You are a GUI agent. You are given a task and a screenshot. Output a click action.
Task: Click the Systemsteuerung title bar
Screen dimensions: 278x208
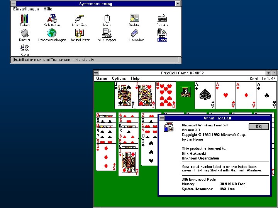tap(96, 3)
